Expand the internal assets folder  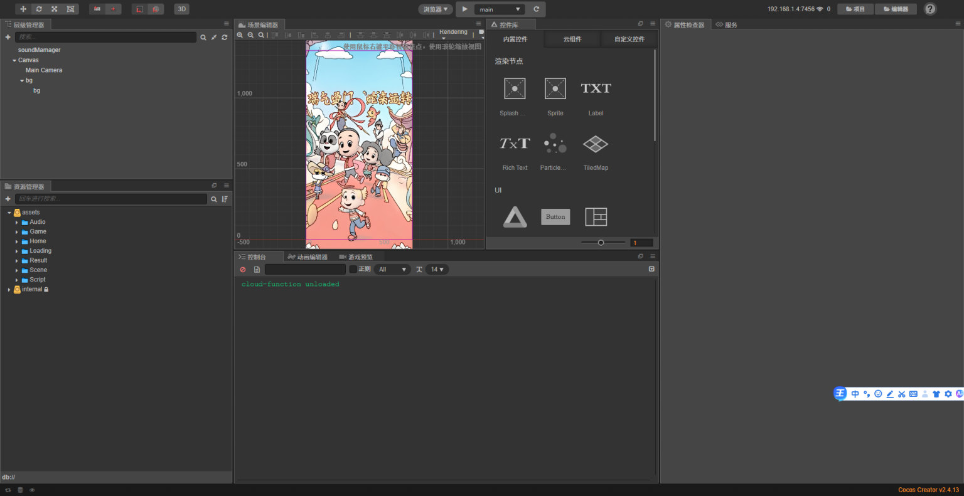tap(9, 290)
